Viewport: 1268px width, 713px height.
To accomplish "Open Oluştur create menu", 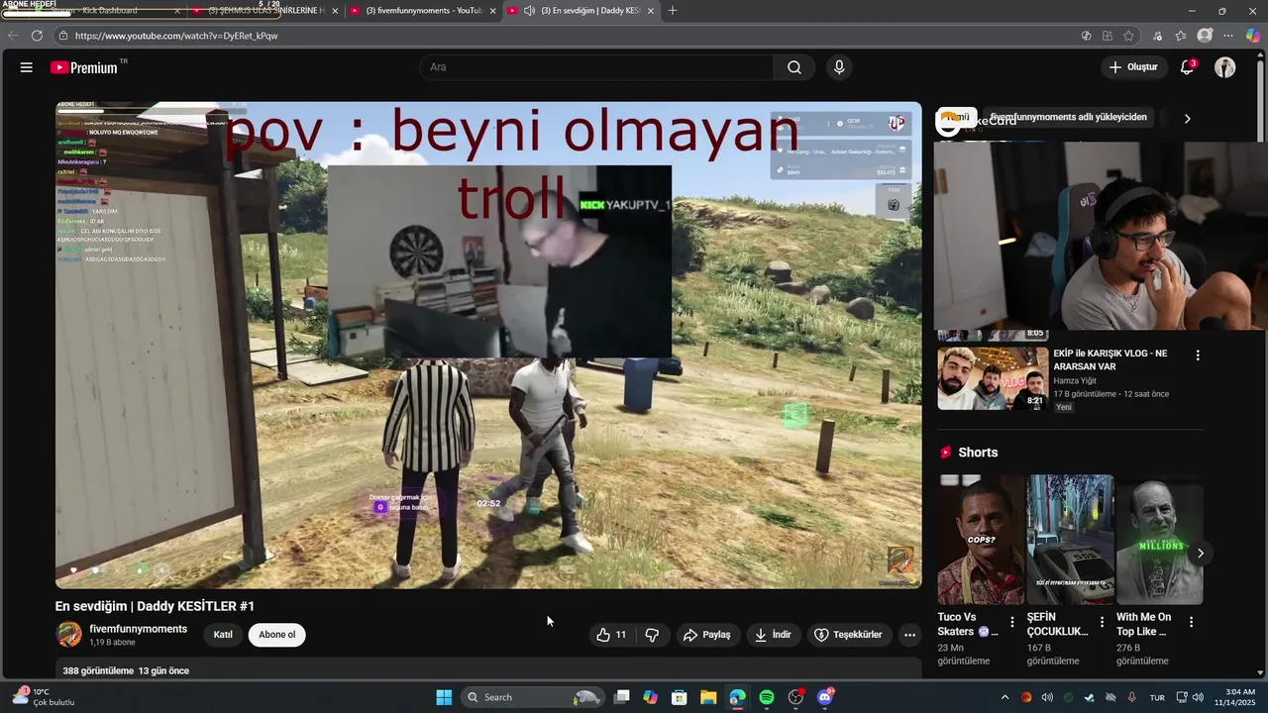I will 1133,67.
